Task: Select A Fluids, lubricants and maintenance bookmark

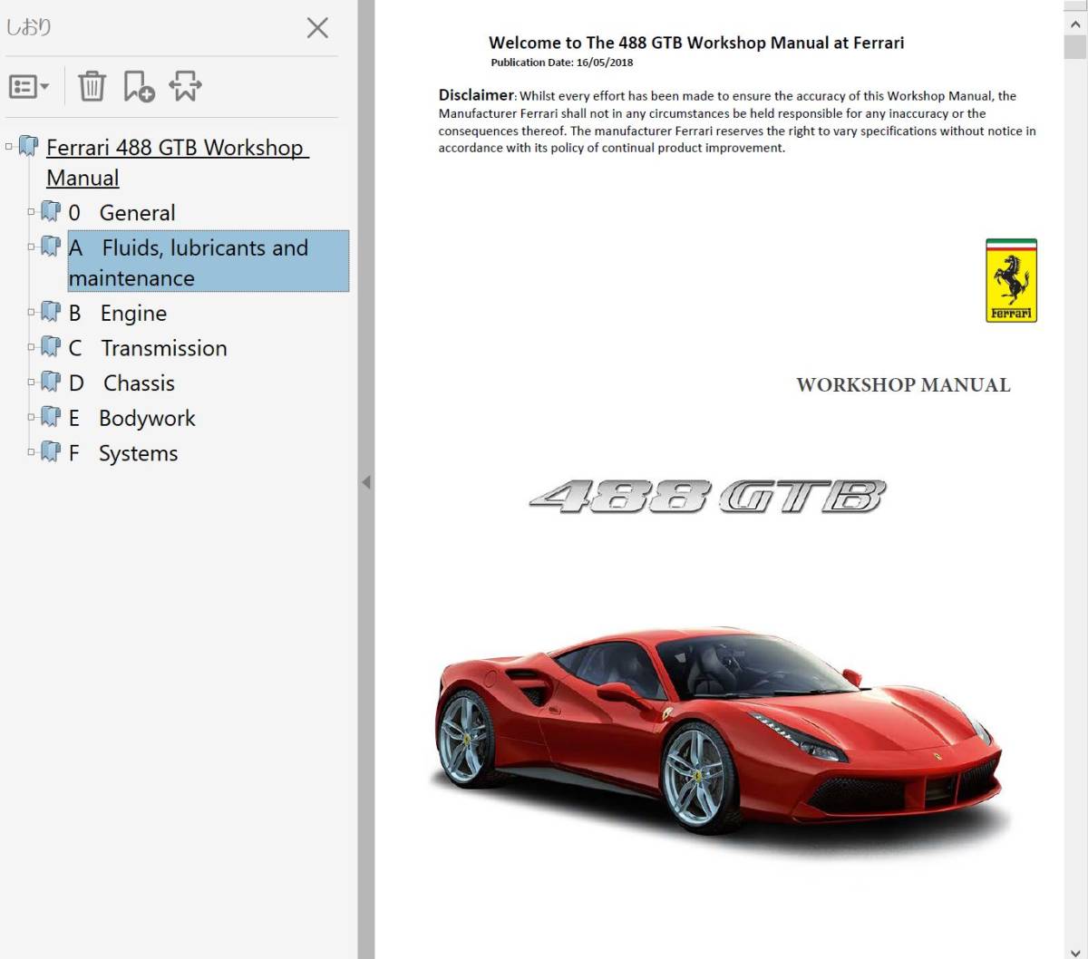Action: point(208,262)
